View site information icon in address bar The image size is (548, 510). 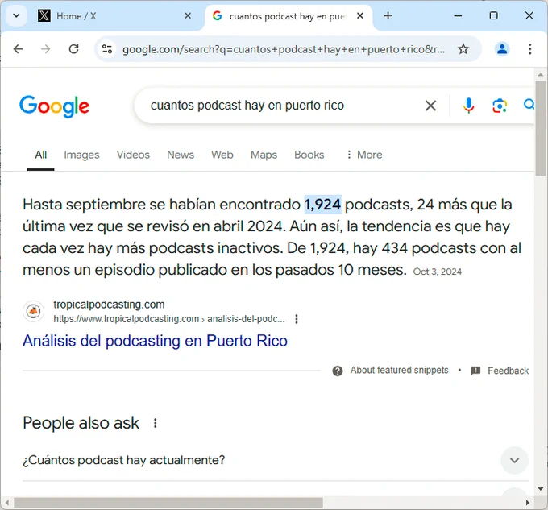click(x=107, y=49)
